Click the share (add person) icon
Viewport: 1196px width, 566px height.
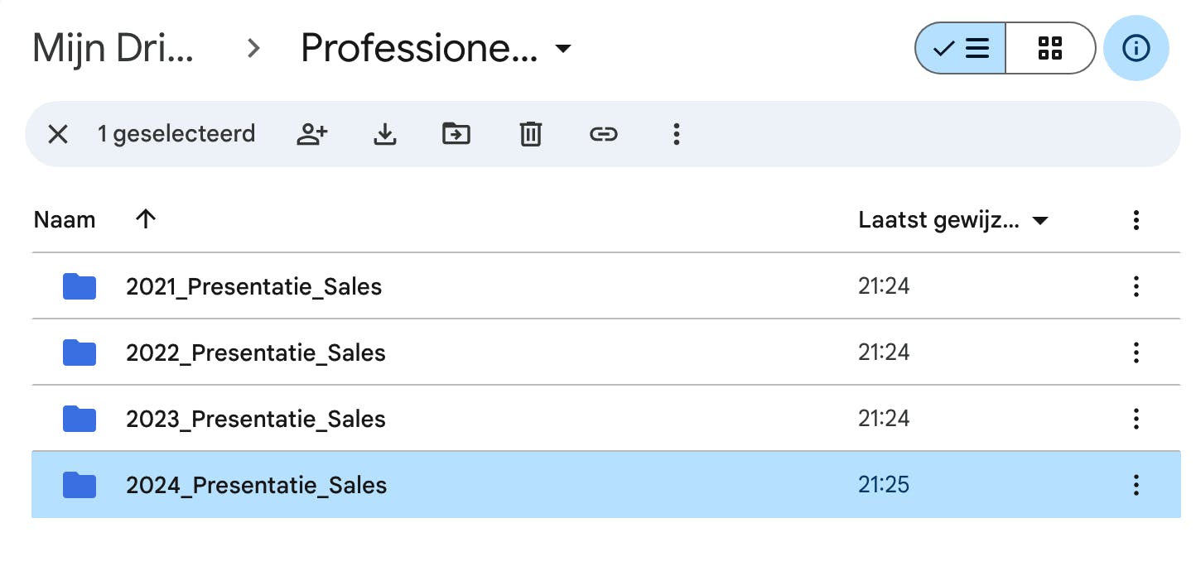coord(312,134)
